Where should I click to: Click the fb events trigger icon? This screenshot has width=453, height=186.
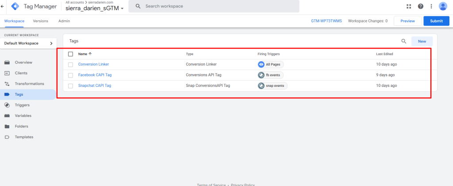tap(261, 75)
